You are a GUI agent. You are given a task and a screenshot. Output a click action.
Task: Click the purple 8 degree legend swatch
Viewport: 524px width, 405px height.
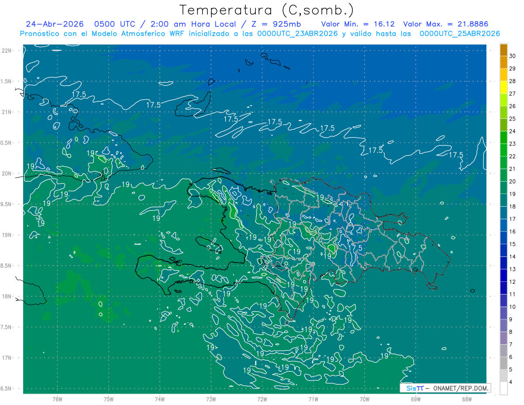[x=503, y=326]
